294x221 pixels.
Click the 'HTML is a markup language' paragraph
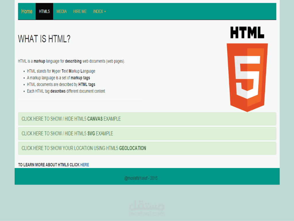pyautogui.click(x=71, y=61)
